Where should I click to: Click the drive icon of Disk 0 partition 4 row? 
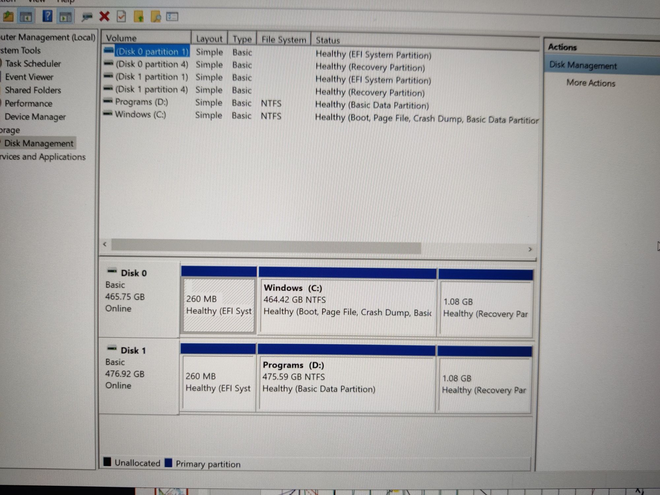[109, 63]
